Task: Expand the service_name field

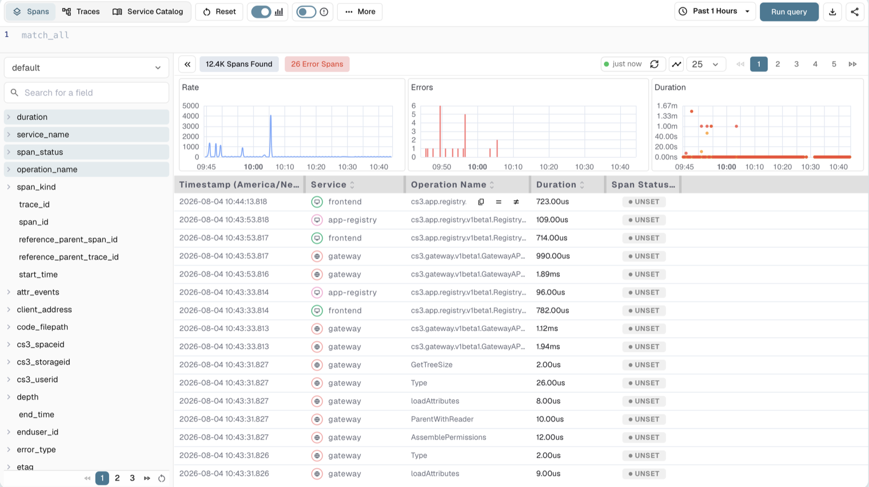Action: tap(9, 134)
